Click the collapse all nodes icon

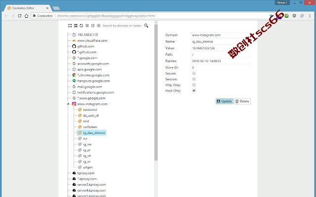click(76, 26)
